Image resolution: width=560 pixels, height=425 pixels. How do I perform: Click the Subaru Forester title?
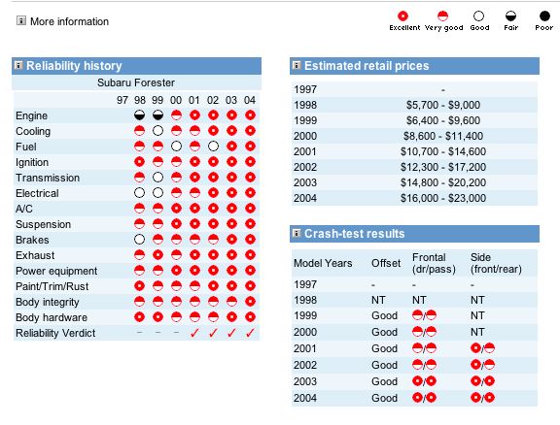click(x=136, y=82)
